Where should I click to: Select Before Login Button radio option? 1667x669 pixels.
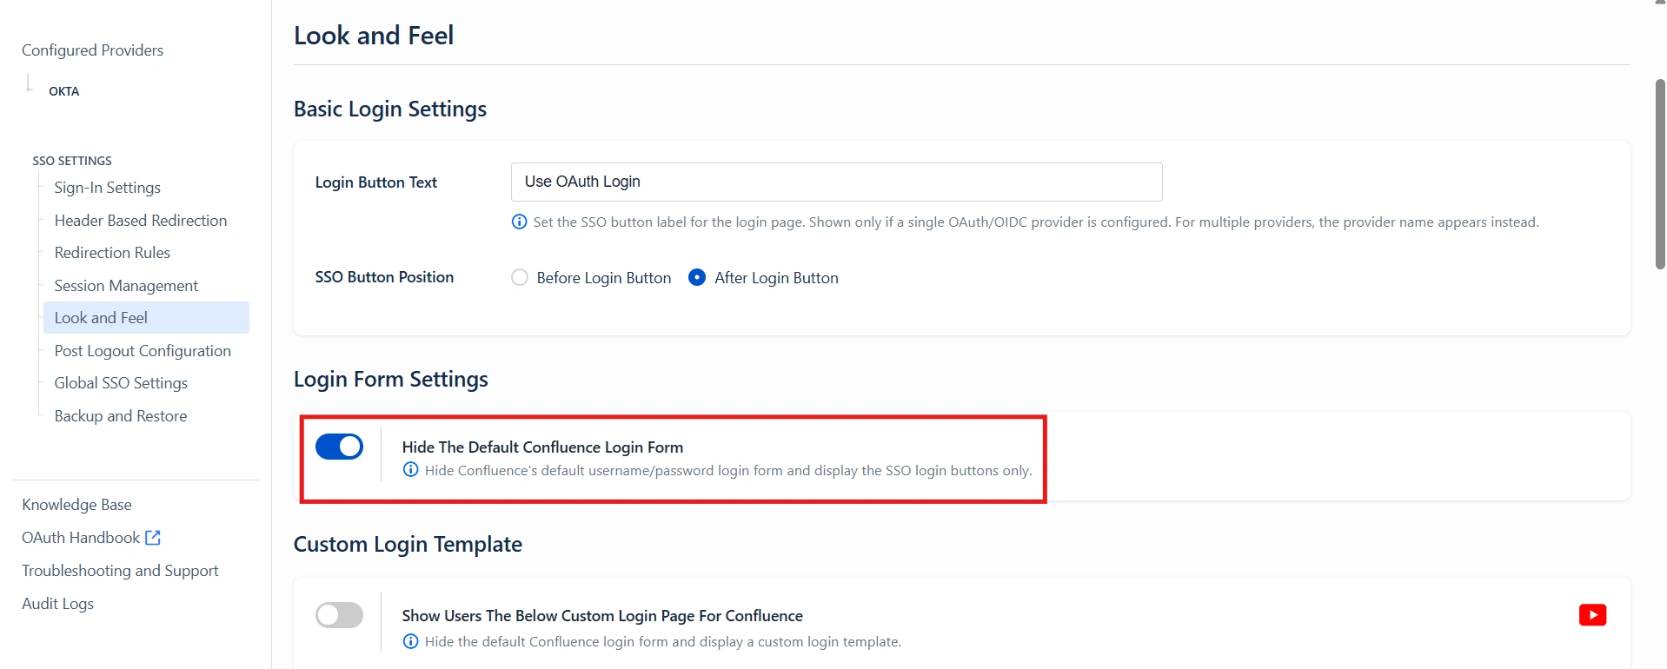(520, 278)
